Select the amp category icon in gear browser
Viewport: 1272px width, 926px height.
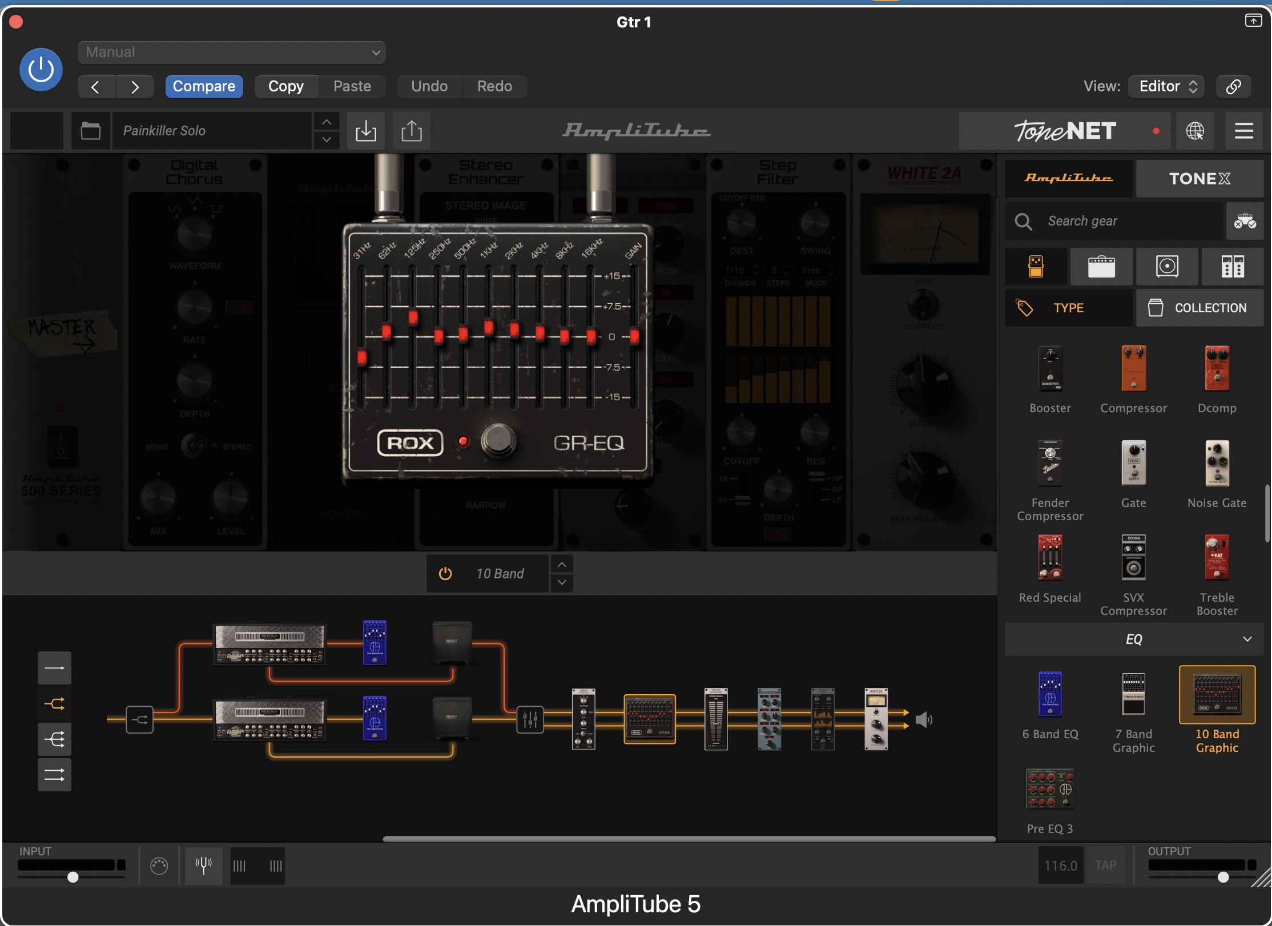(x=1101, y=267)
